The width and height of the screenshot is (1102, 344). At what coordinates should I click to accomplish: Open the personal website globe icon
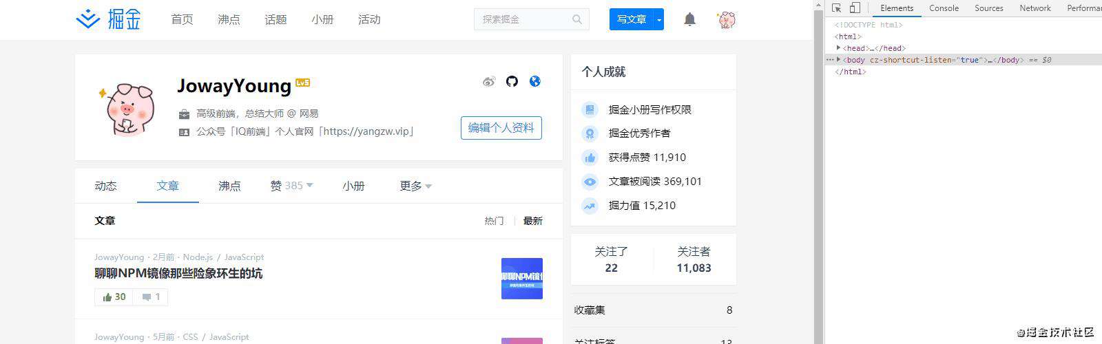click(x=534, y=81)
